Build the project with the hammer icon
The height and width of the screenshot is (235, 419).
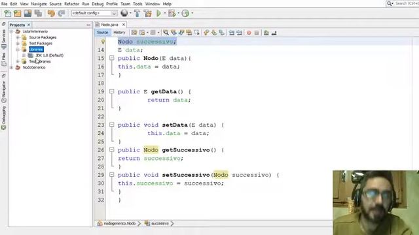click(137, 13)
